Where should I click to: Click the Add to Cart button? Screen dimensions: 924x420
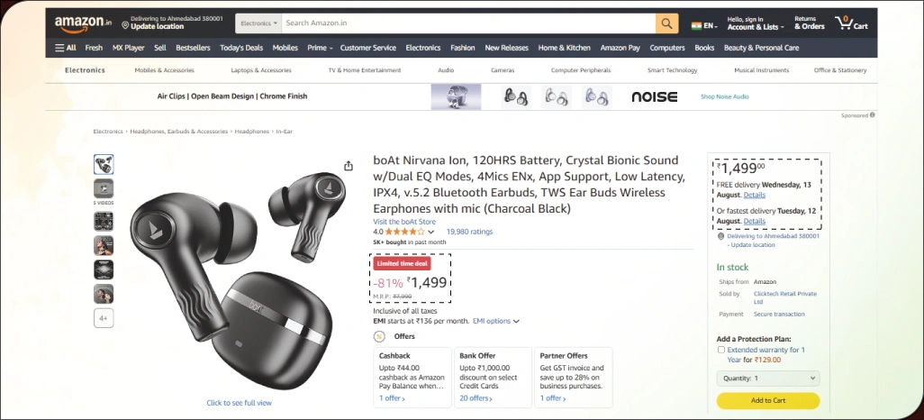pyautogui.click(x=768, y=400)
